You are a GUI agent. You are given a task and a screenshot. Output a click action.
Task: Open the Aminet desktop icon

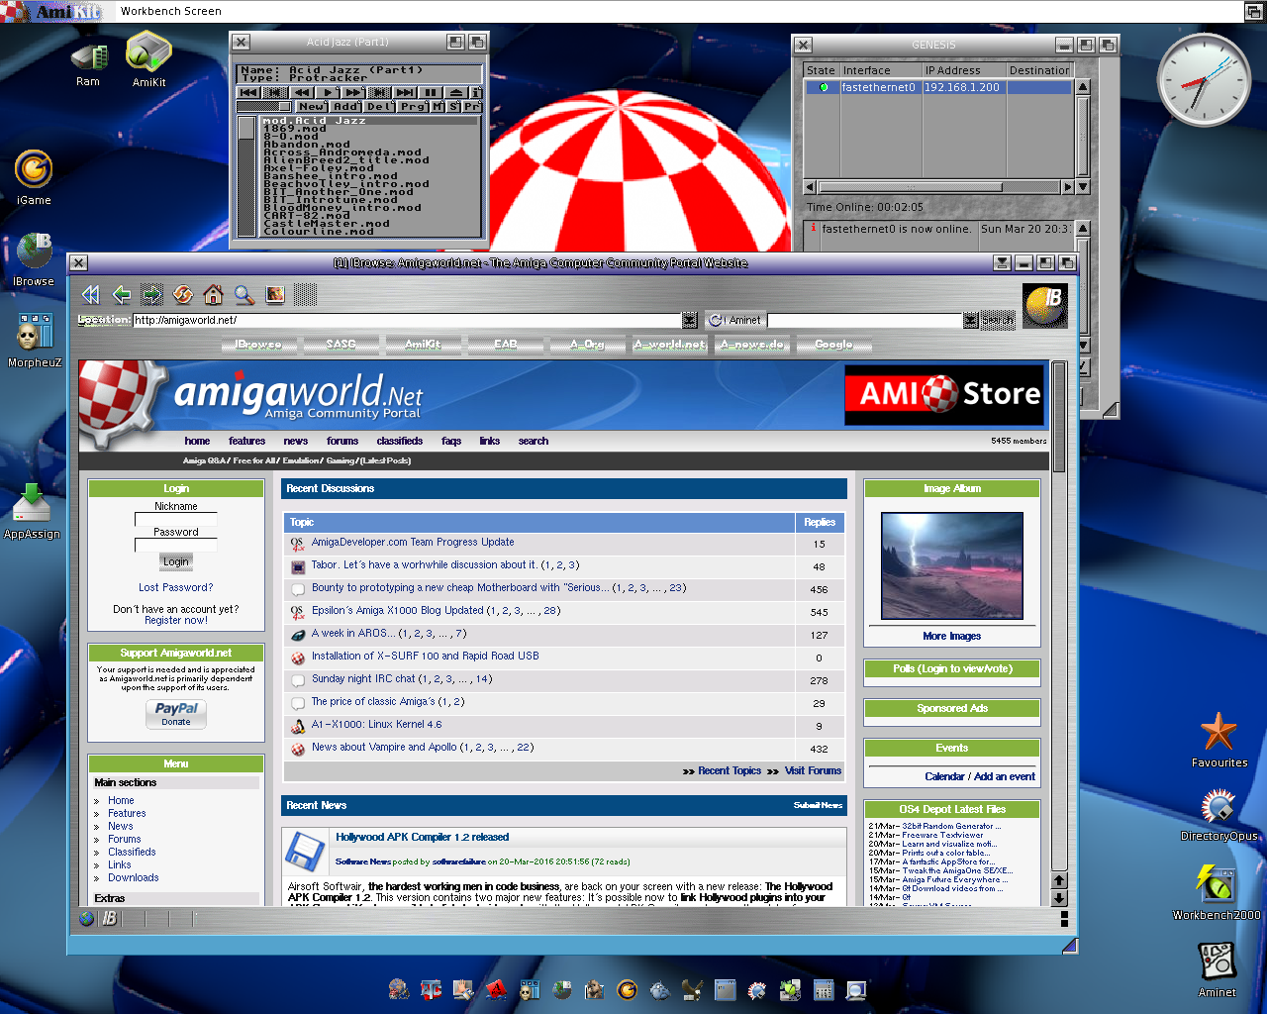point(1217,968)
